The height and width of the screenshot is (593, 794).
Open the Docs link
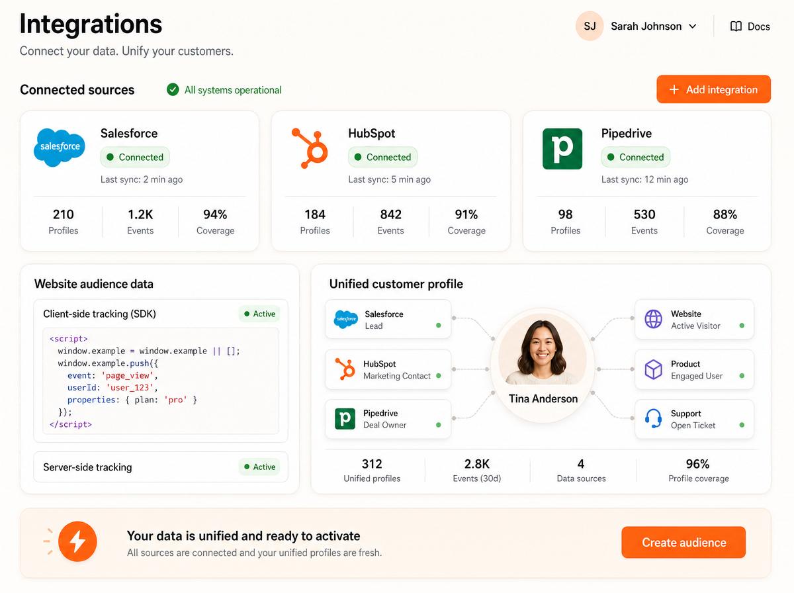[x=750, y=26]
